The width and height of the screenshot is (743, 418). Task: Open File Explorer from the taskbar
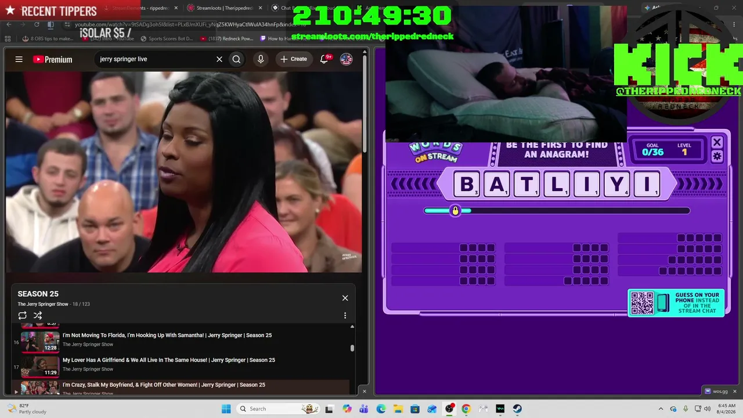[x=398, y=409]
